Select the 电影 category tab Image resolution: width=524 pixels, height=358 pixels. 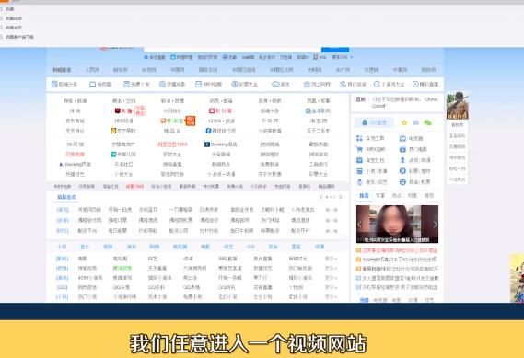[204, 247]
